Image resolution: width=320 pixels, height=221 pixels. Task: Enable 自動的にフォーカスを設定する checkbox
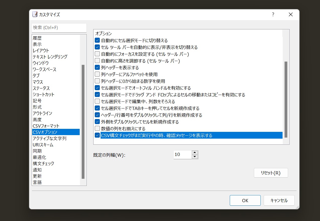[97, 53]
